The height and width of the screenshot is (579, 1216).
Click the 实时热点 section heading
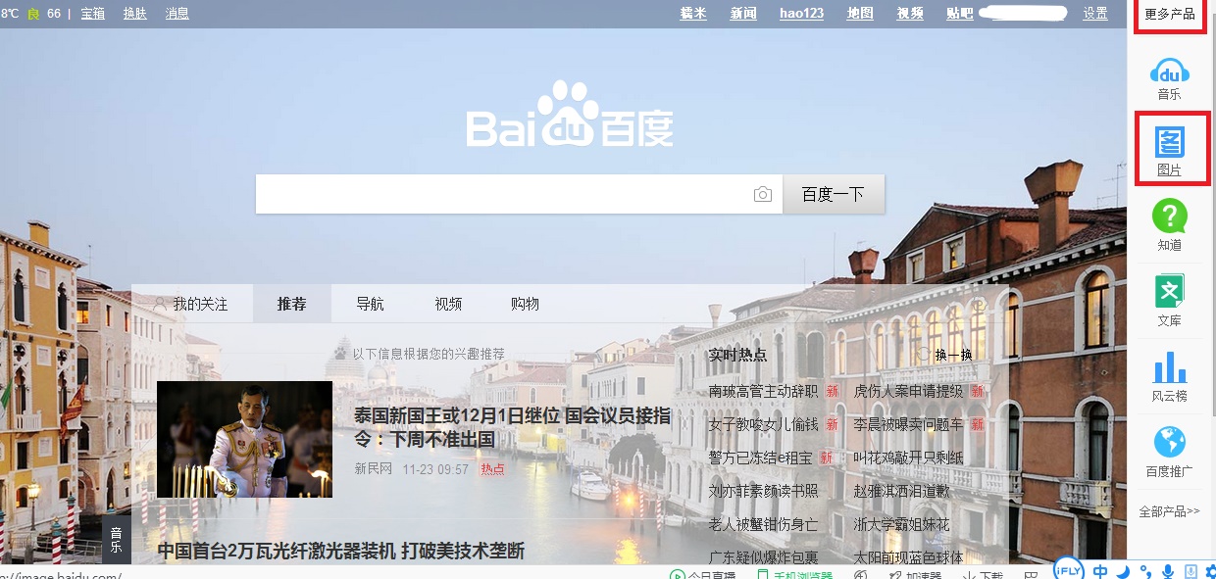[x=737, y=355]
